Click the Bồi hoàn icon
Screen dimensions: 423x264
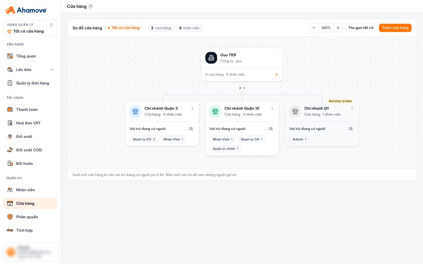[x=10, y=163]
